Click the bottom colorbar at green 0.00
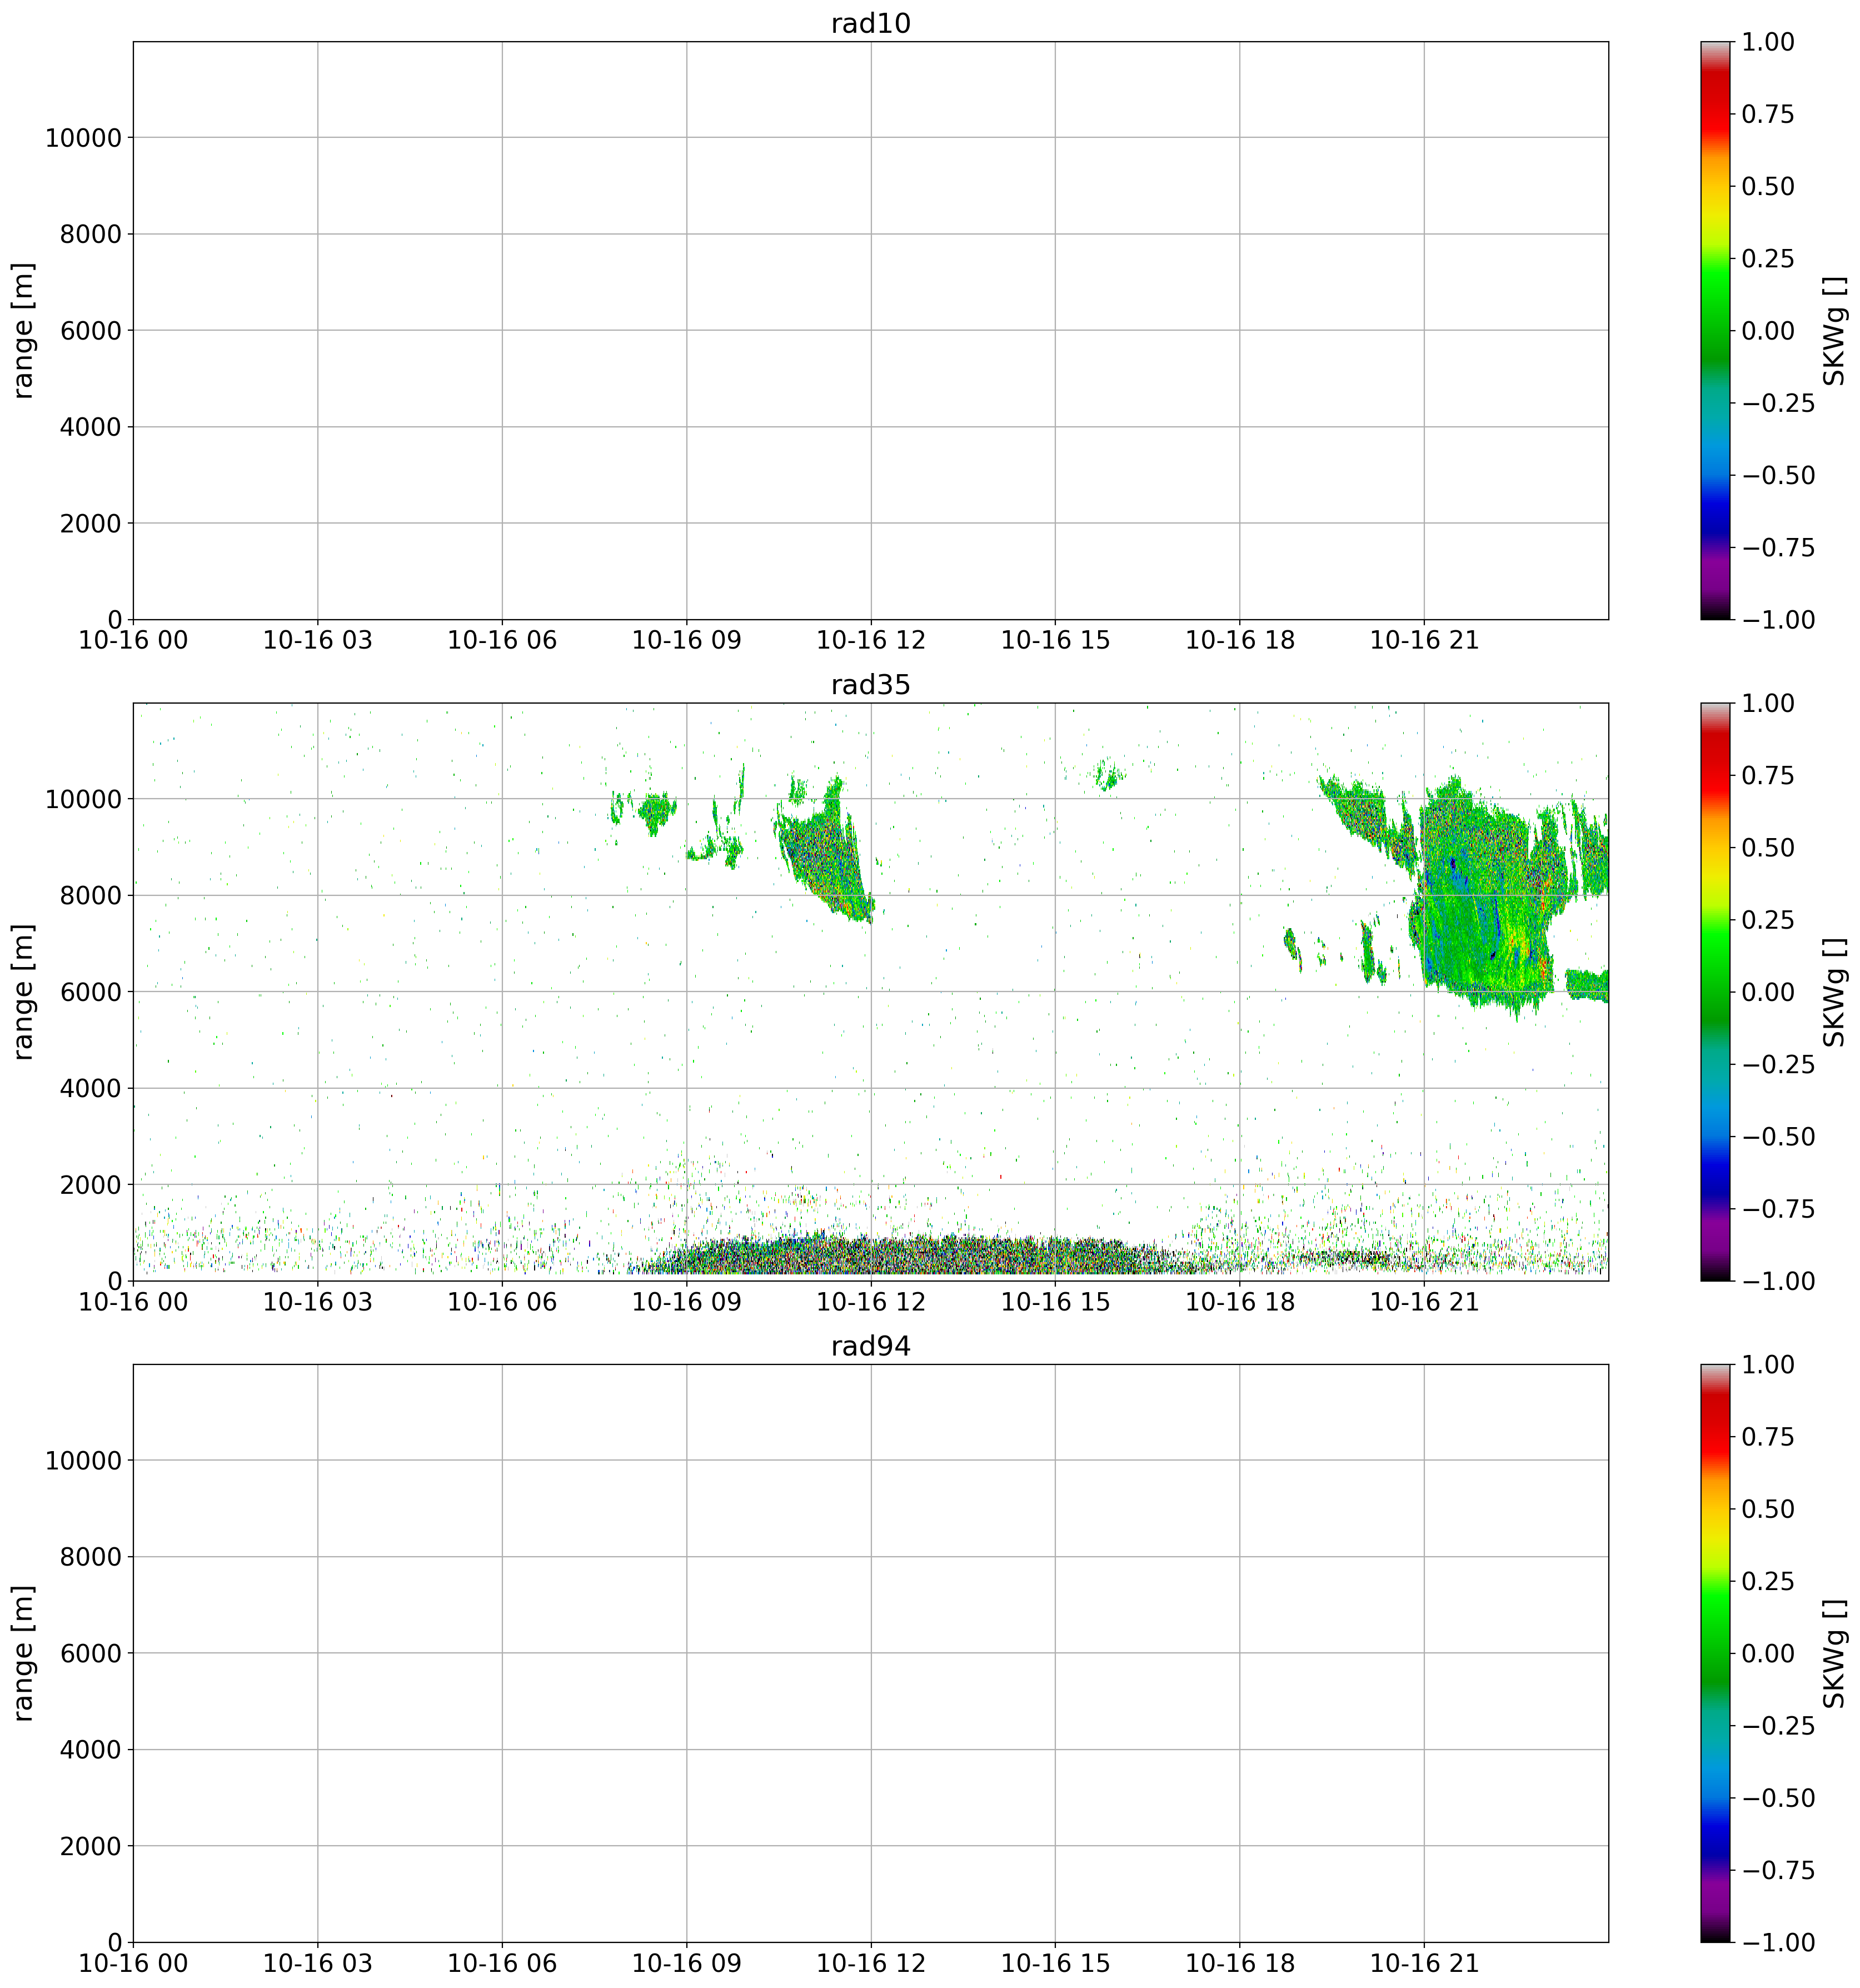The width and height of the screenshot is (1860, 1988). [x=1716, y=1653]
